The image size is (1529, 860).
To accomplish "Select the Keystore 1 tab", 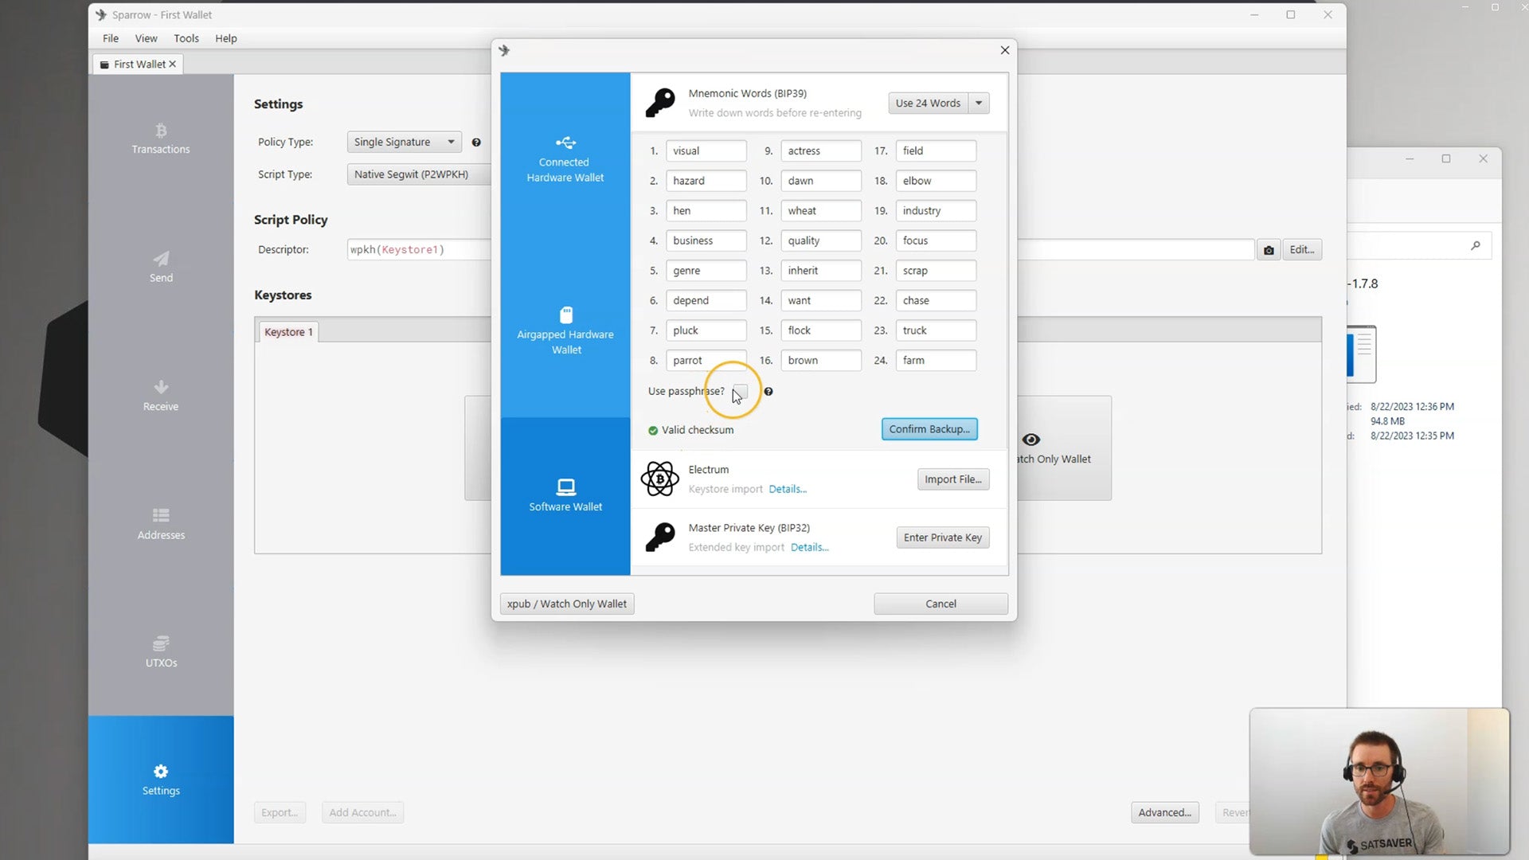I will 287,332.
